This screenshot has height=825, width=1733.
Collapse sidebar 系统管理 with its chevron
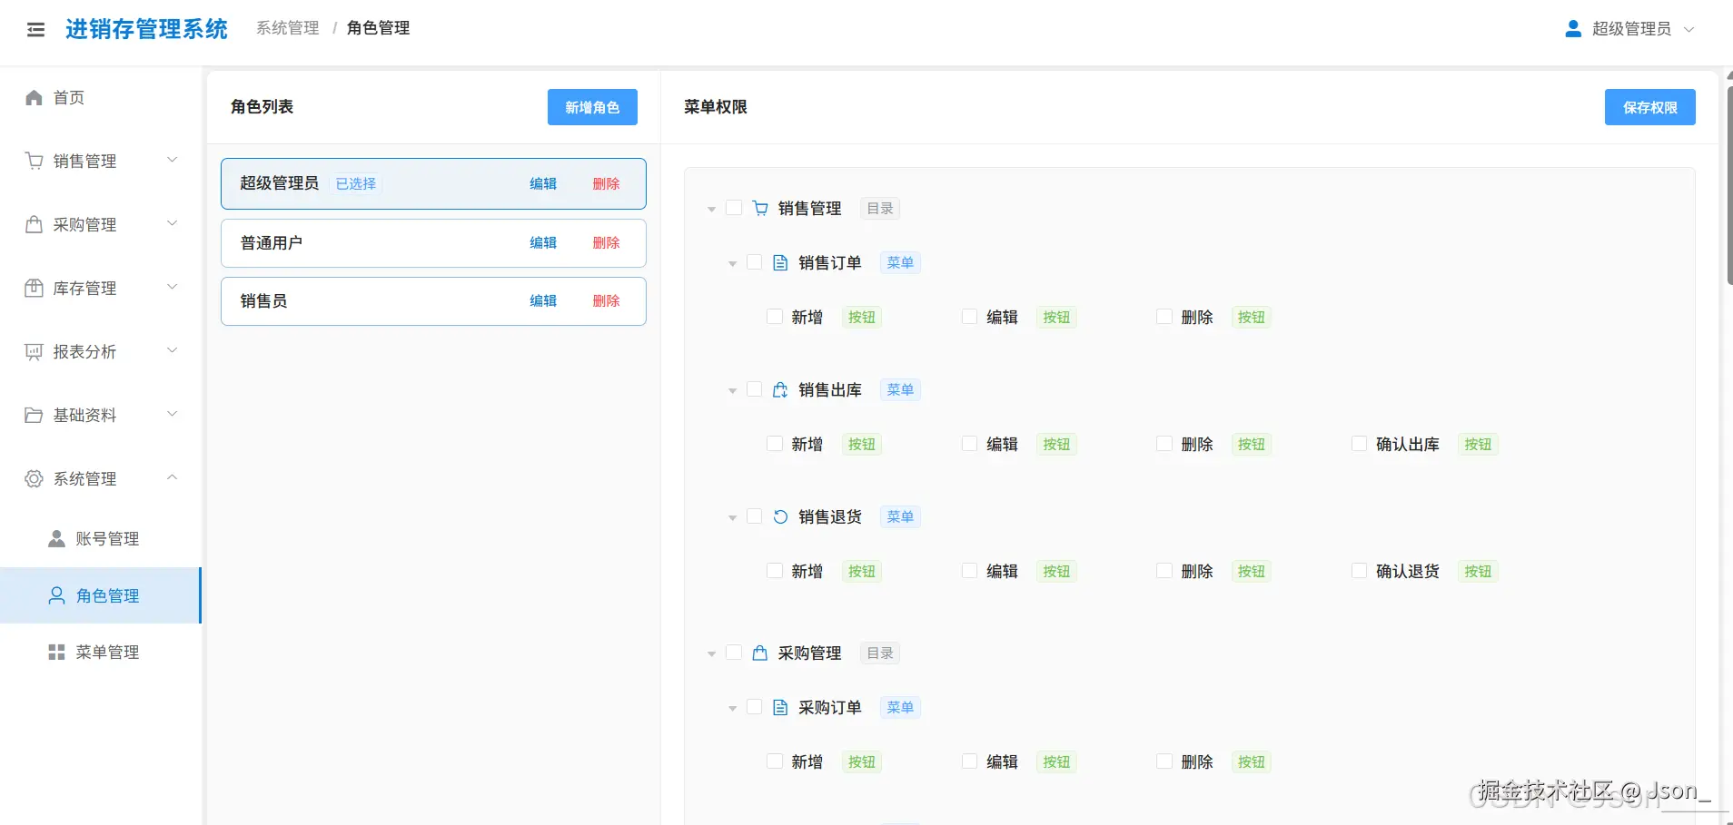(x=173, y=477)
